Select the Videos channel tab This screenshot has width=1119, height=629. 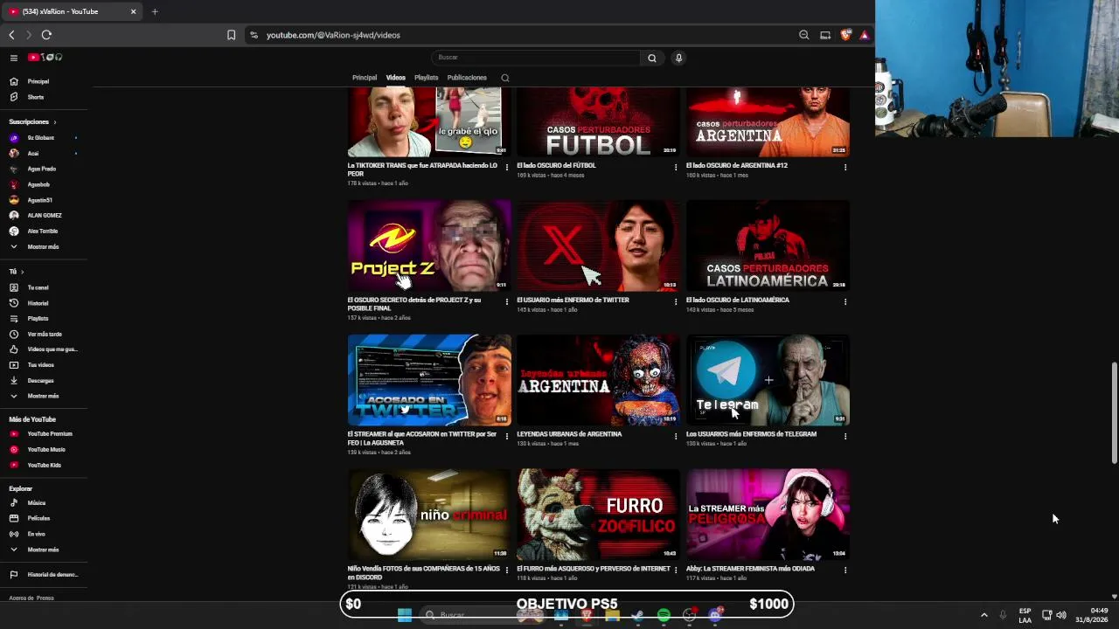coord(396,78)
